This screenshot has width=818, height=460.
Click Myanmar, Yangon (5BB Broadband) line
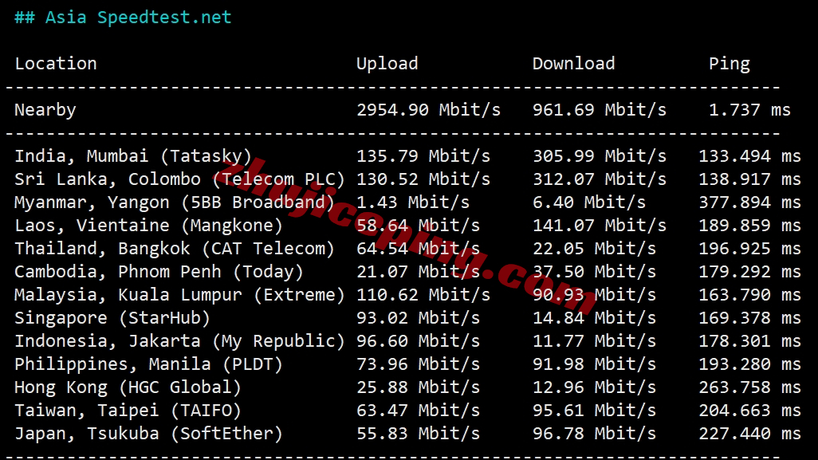point(407,202)
